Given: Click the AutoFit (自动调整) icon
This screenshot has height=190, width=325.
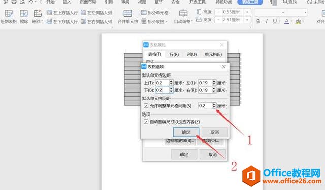Looking at the screenshot, I should [x=183, y=14].
